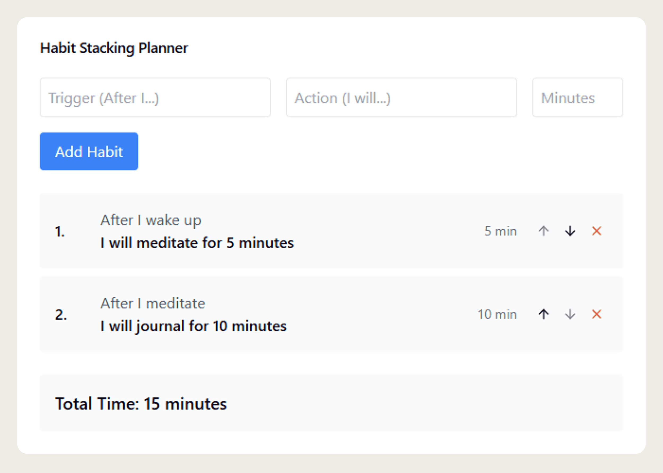Click the '10 min' duration label
The image size is (663, 473).
click(x=497, y=314)
